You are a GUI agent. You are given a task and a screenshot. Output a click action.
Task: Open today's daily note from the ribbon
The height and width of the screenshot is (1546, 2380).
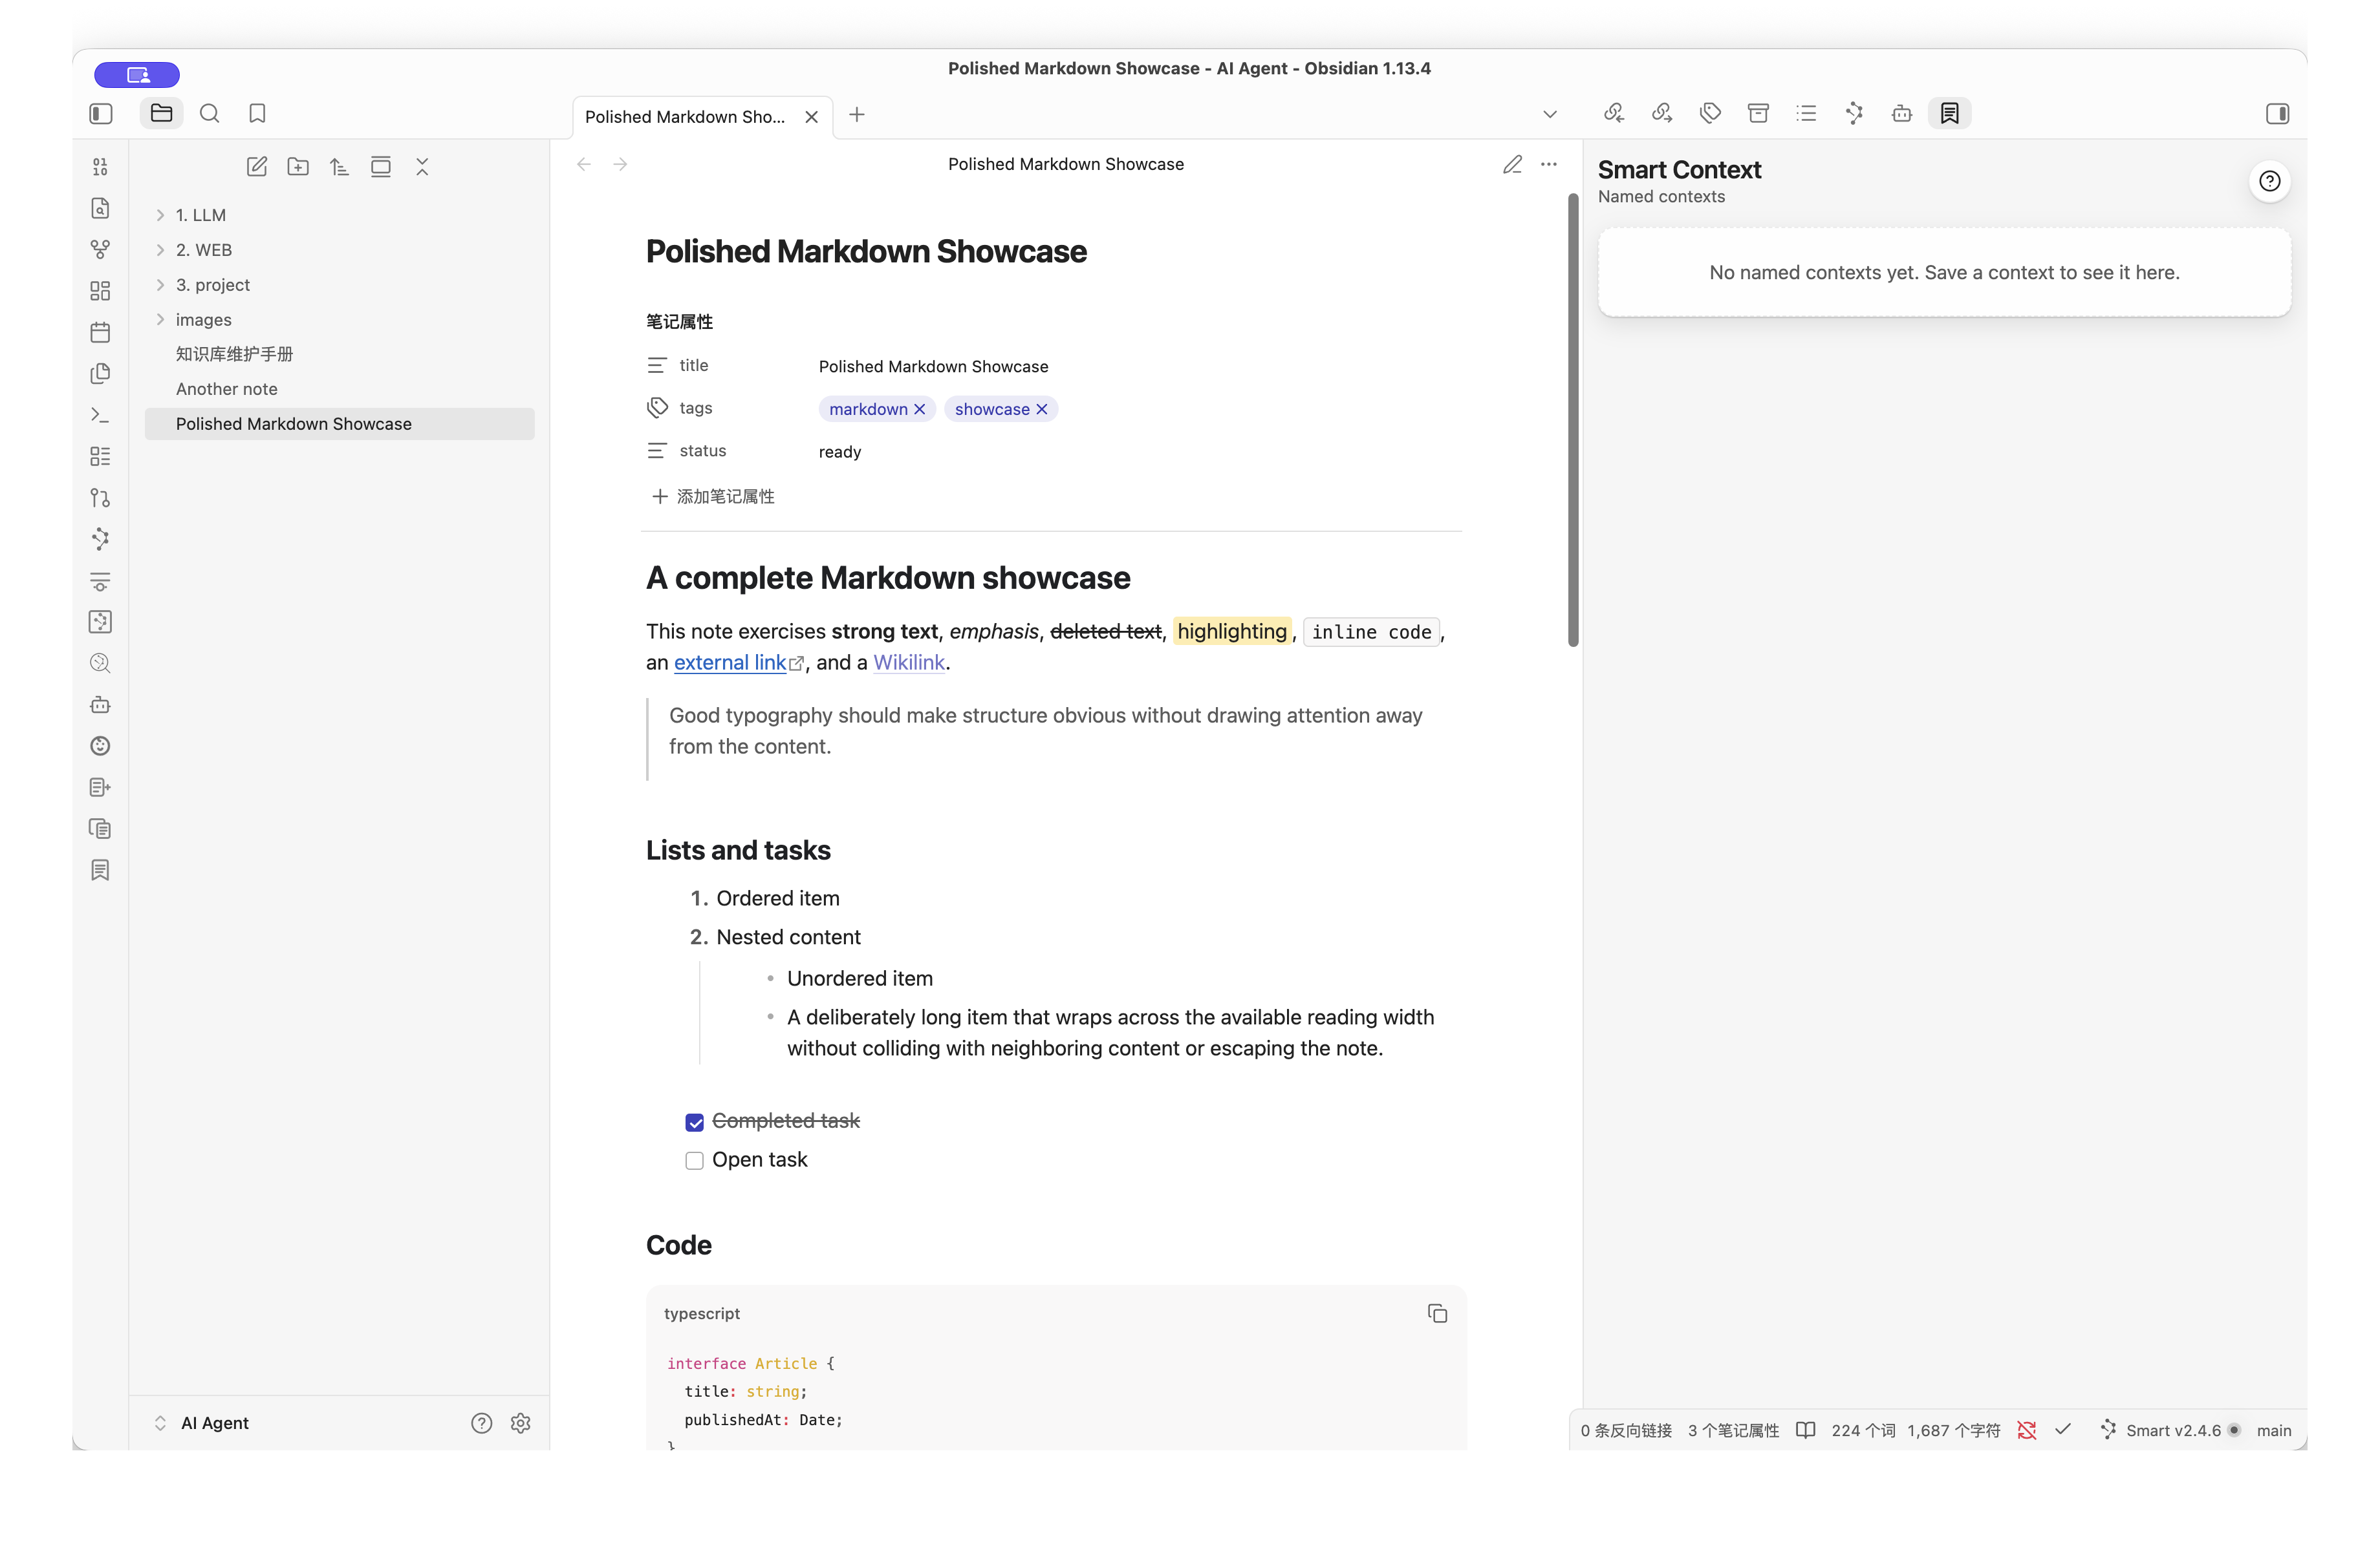pos(100,332)
